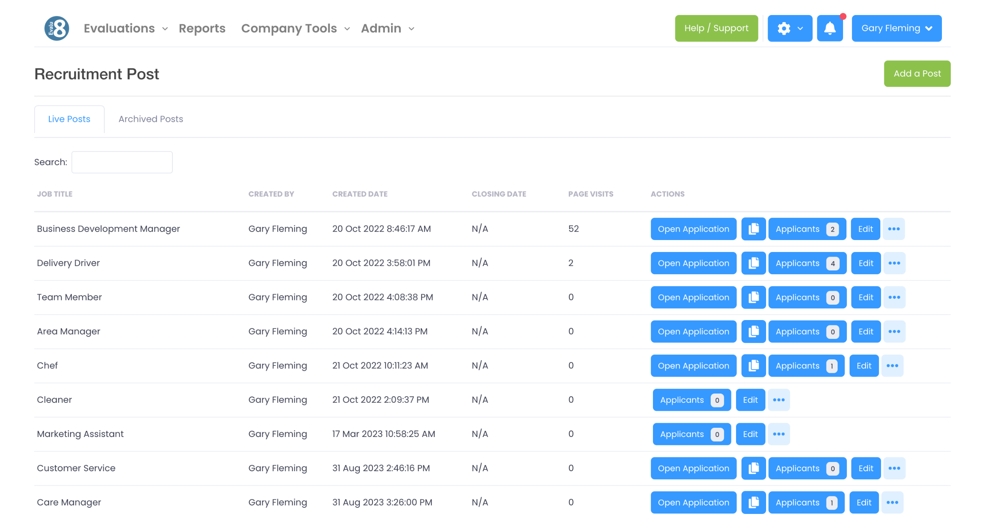Expand the Evaluations menu
Screen dimensions: 985x517
pos(125,28)
